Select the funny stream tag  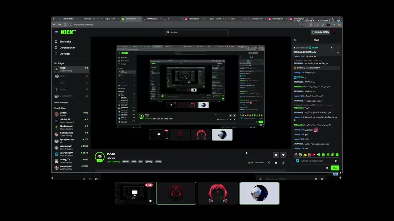(158, 161)
